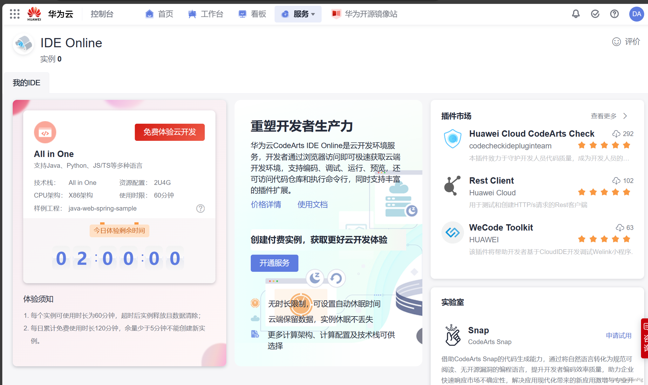The image size is (648, 385).
Task: Click the WeCode Toolkit download count icon
Action: (x=620, y=228)
